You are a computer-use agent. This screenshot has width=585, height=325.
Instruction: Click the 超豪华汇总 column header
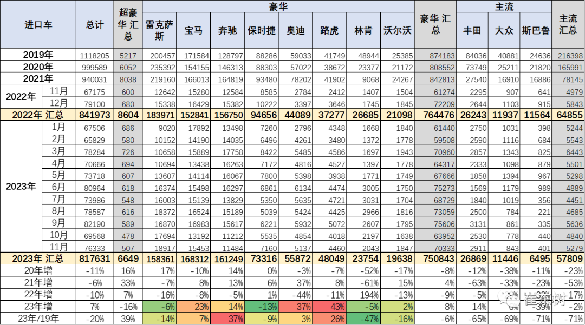[128, 25]
